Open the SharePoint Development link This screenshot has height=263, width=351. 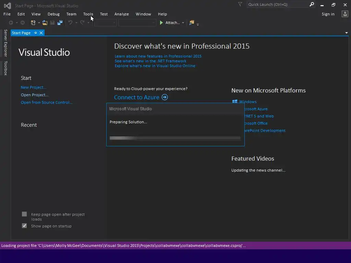click(x=264, y=130)
